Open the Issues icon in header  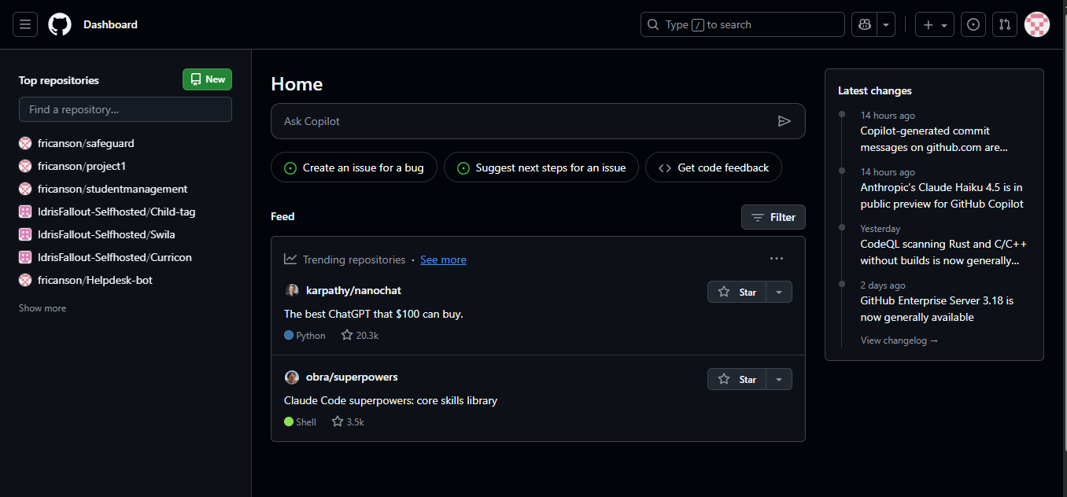[973, 24]
